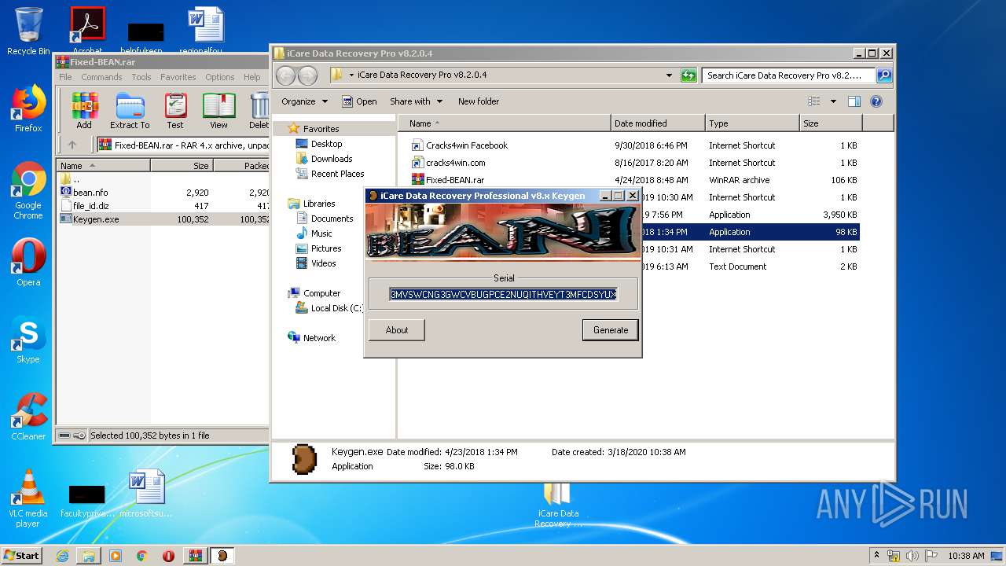This screenshot has height=566, width=1006.
Task: Click Open in Explorer toolbar
Action: coord(359,101)
